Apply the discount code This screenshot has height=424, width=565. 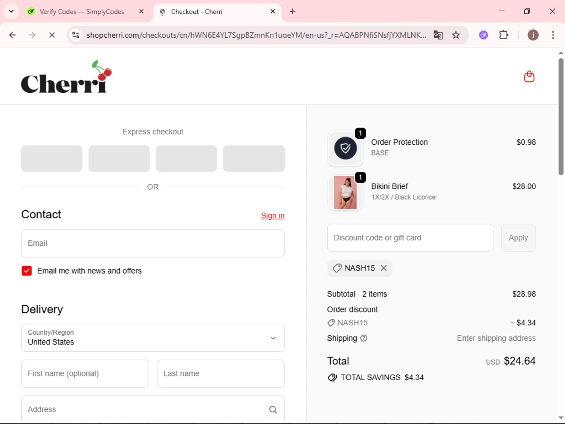[x=518, y=238]
